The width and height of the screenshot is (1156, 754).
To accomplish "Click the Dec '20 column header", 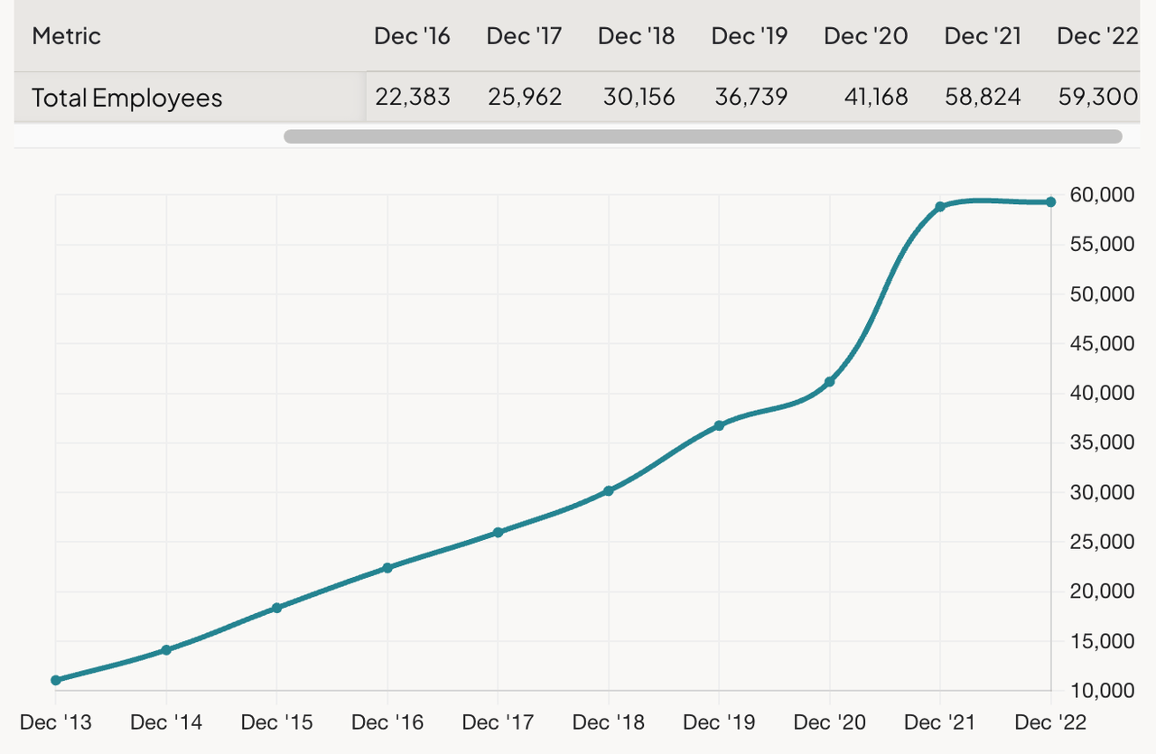I will (866, 36).
